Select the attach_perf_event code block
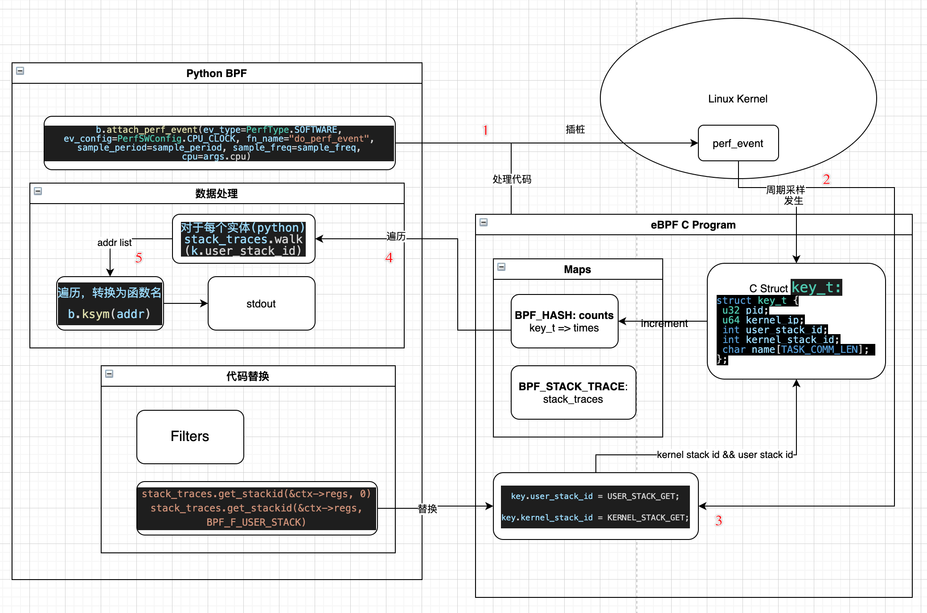 click(219, 143)
